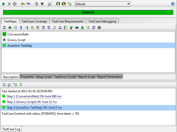Add the grayed-out SOAP mock response step
This screenshot has width=177, height=132.
click(x=55, y=28)
